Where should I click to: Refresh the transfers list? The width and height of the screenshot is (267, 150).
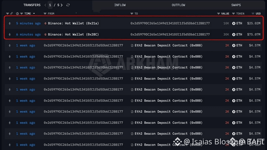point(68,5)
